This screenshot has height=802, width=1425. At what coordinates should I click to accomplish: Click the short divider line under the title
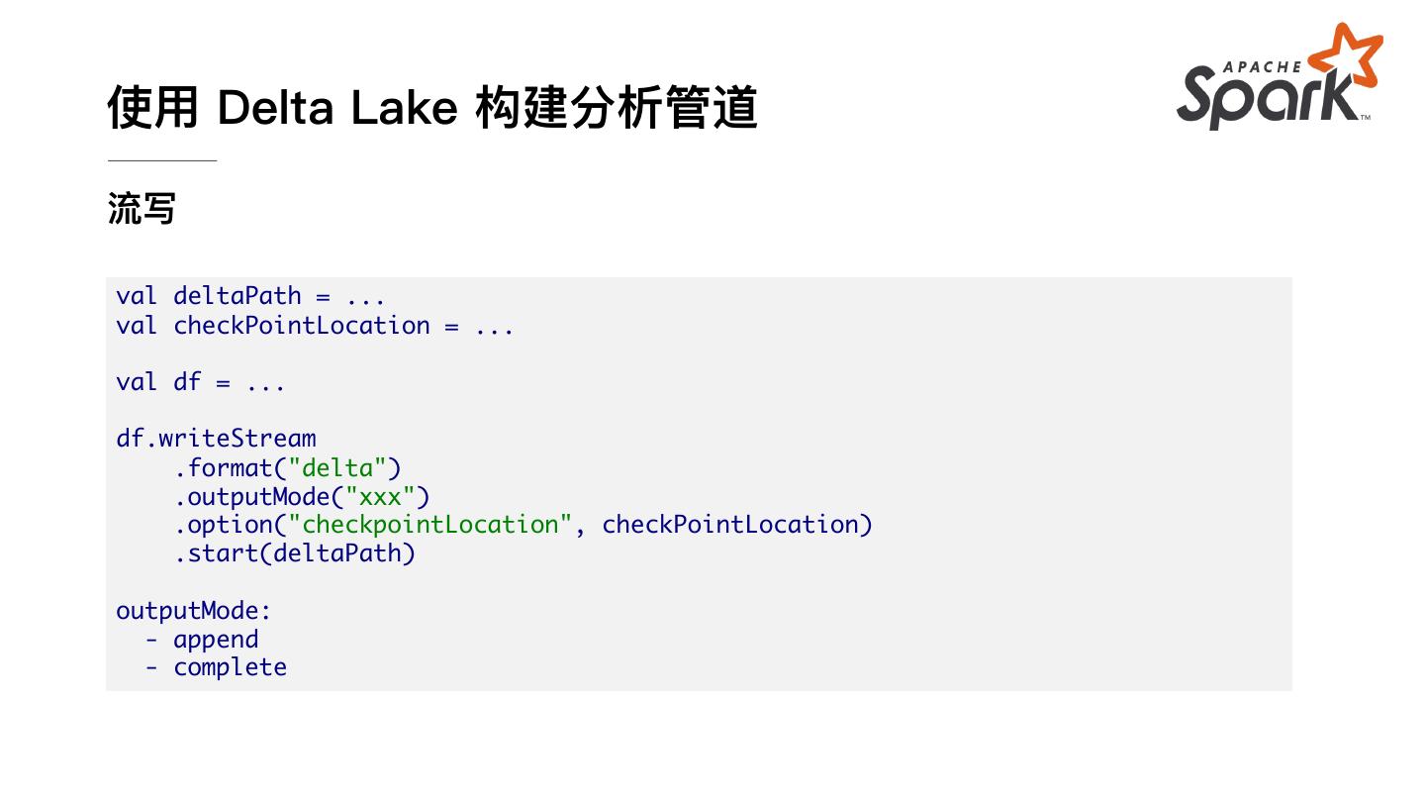161,159
